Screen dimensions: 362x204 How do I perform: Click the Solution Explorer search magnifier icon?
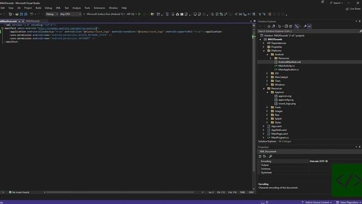pos(361,31)
